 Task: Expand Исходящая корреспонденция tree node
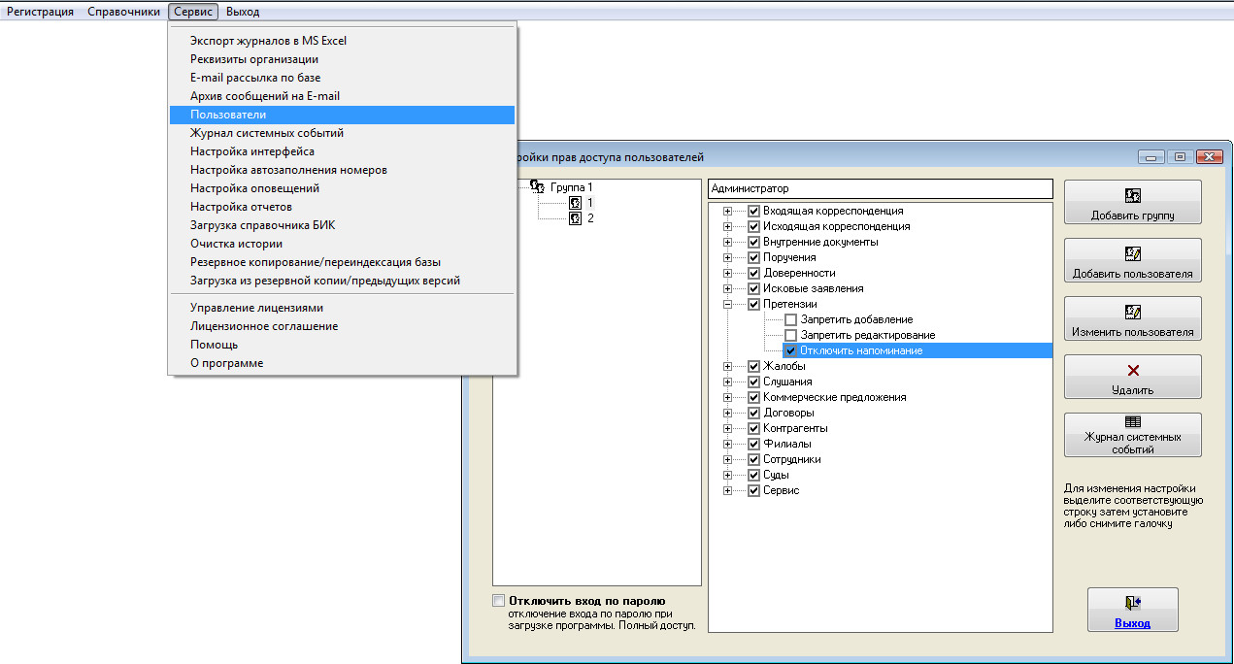coord(727,226)
